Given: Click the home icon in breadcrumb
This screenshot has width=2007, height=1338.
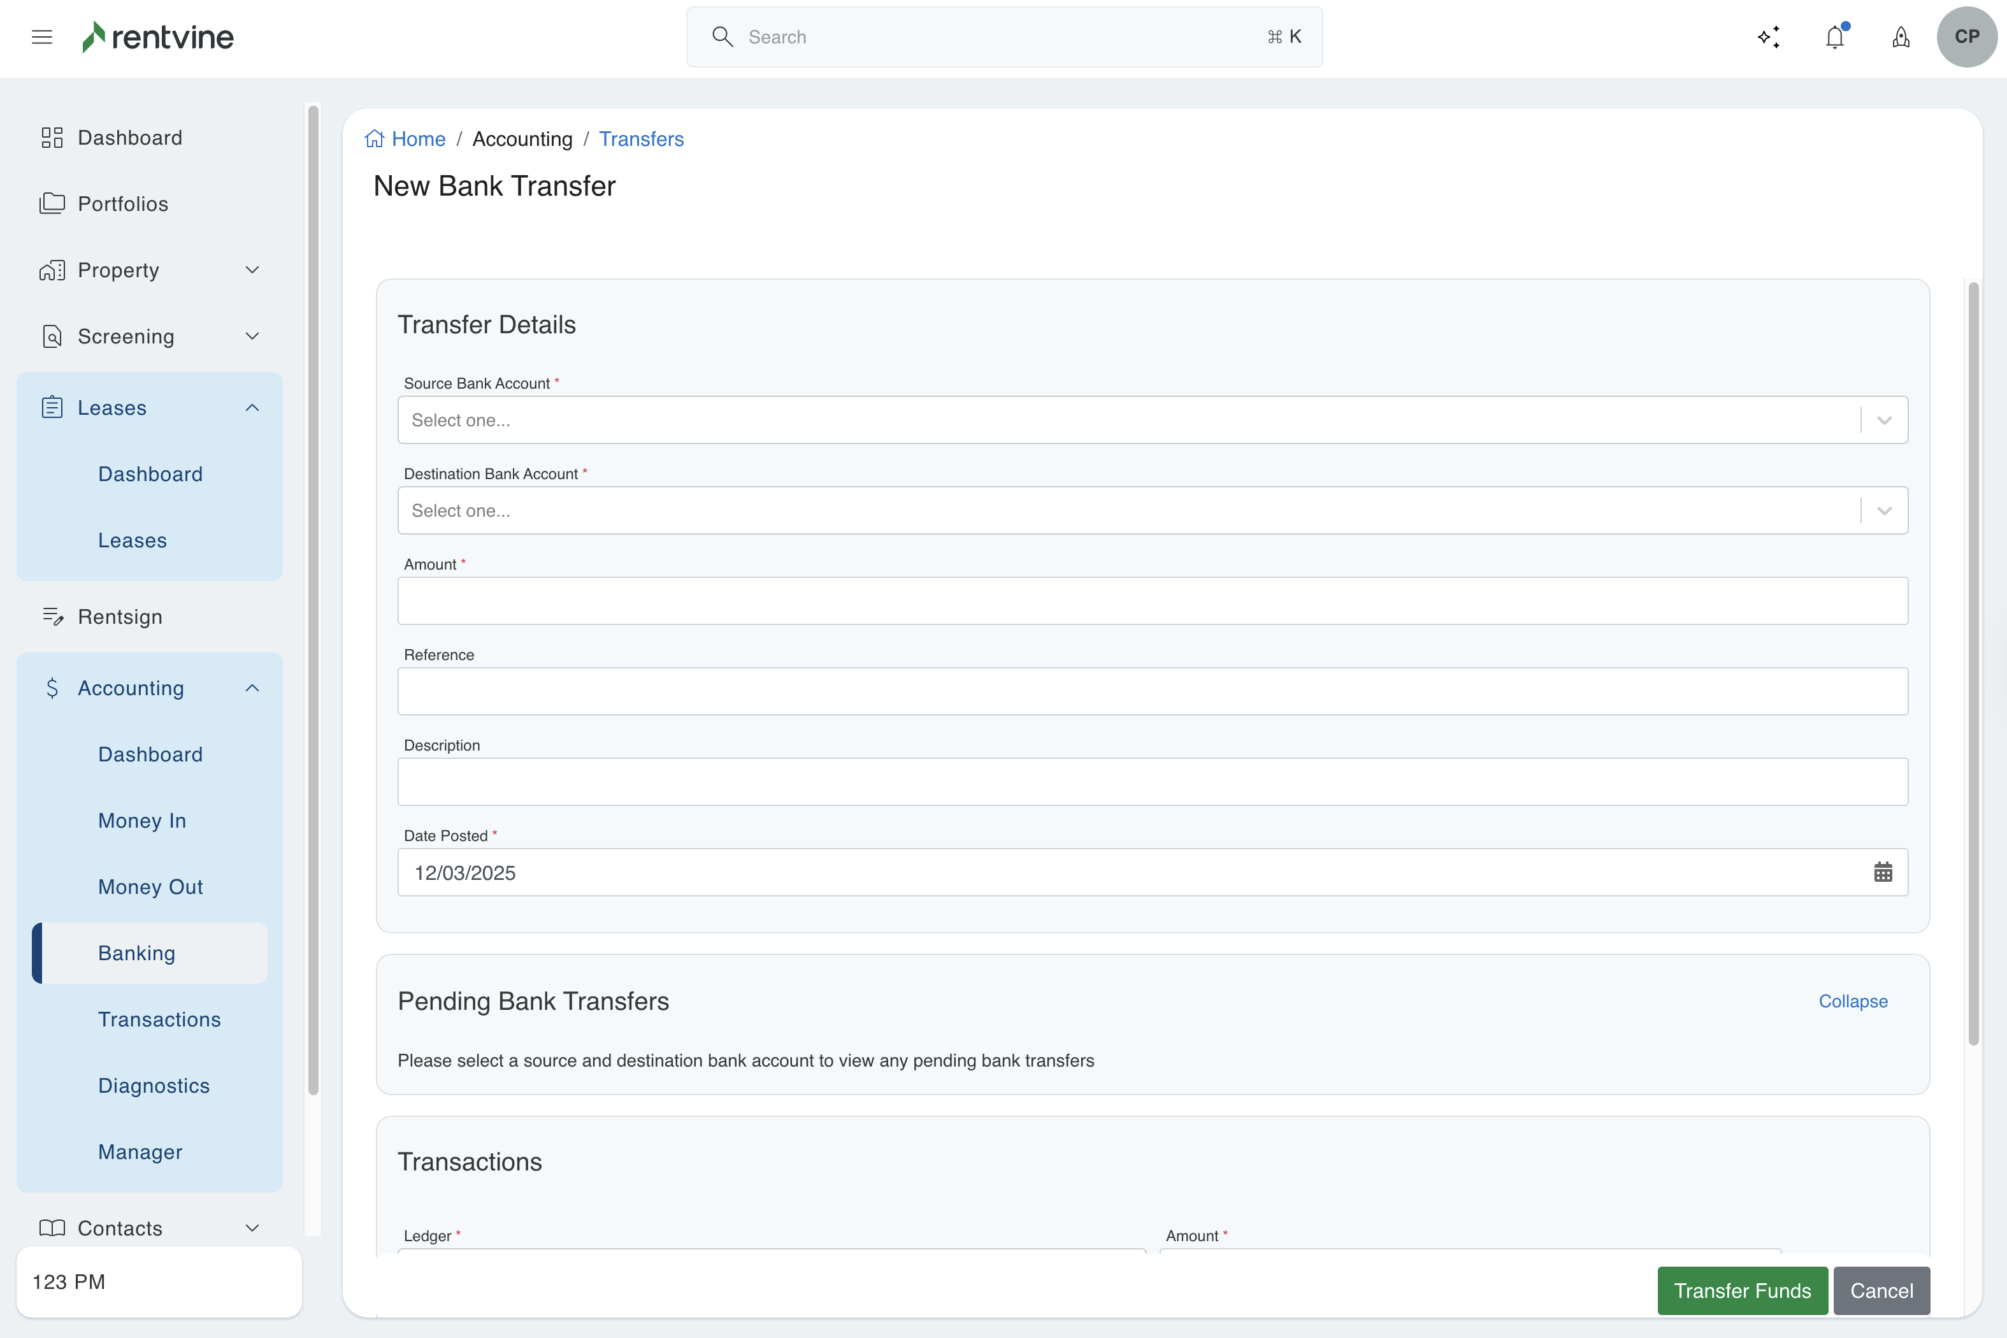Looking at the screenshot, I should click(x=374, y=139).
